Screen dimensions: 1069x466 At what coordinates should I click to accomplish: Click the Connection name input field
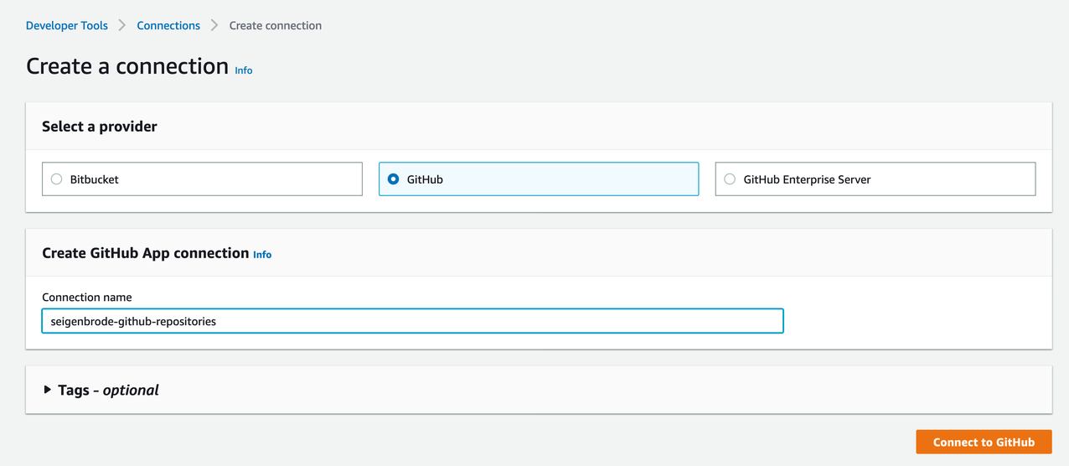(x=413, y=321)
